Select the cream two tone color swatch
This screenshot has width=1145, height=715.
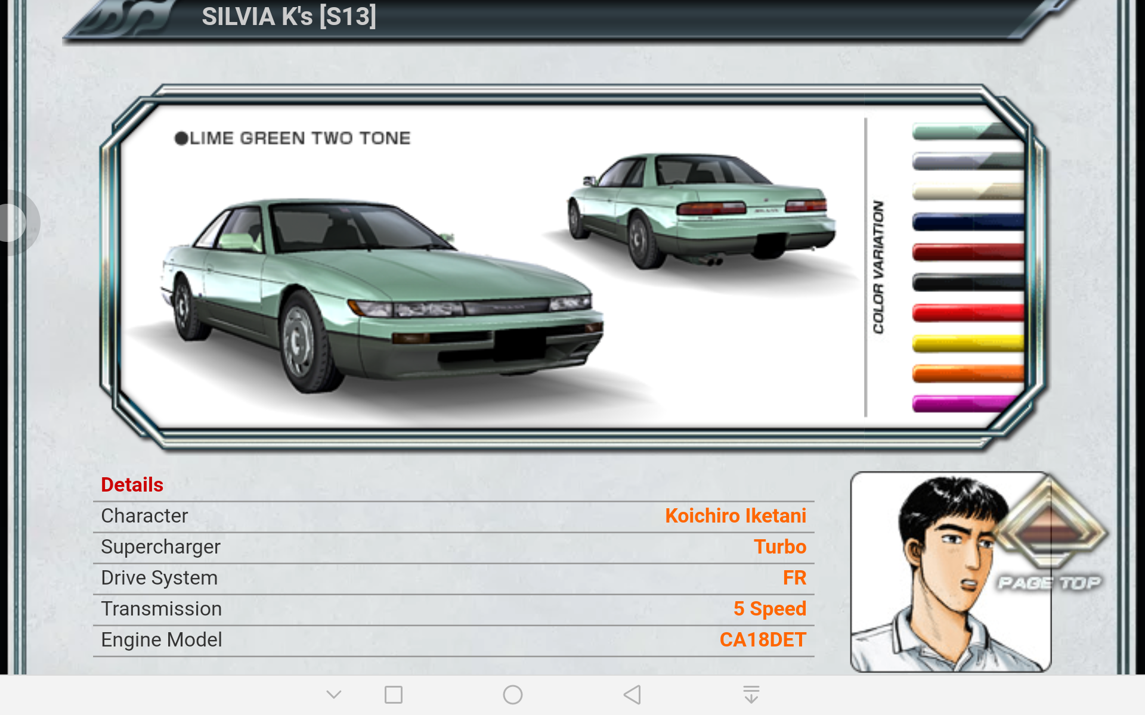tap(968, 191)
